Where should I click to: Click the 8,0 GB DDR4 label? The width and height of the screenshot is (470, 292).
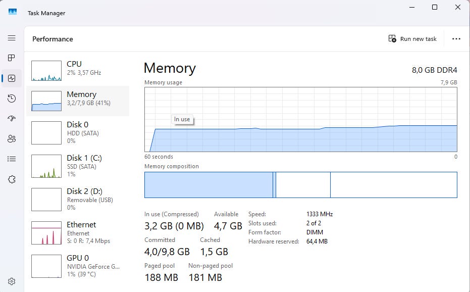tap(434, 70)
